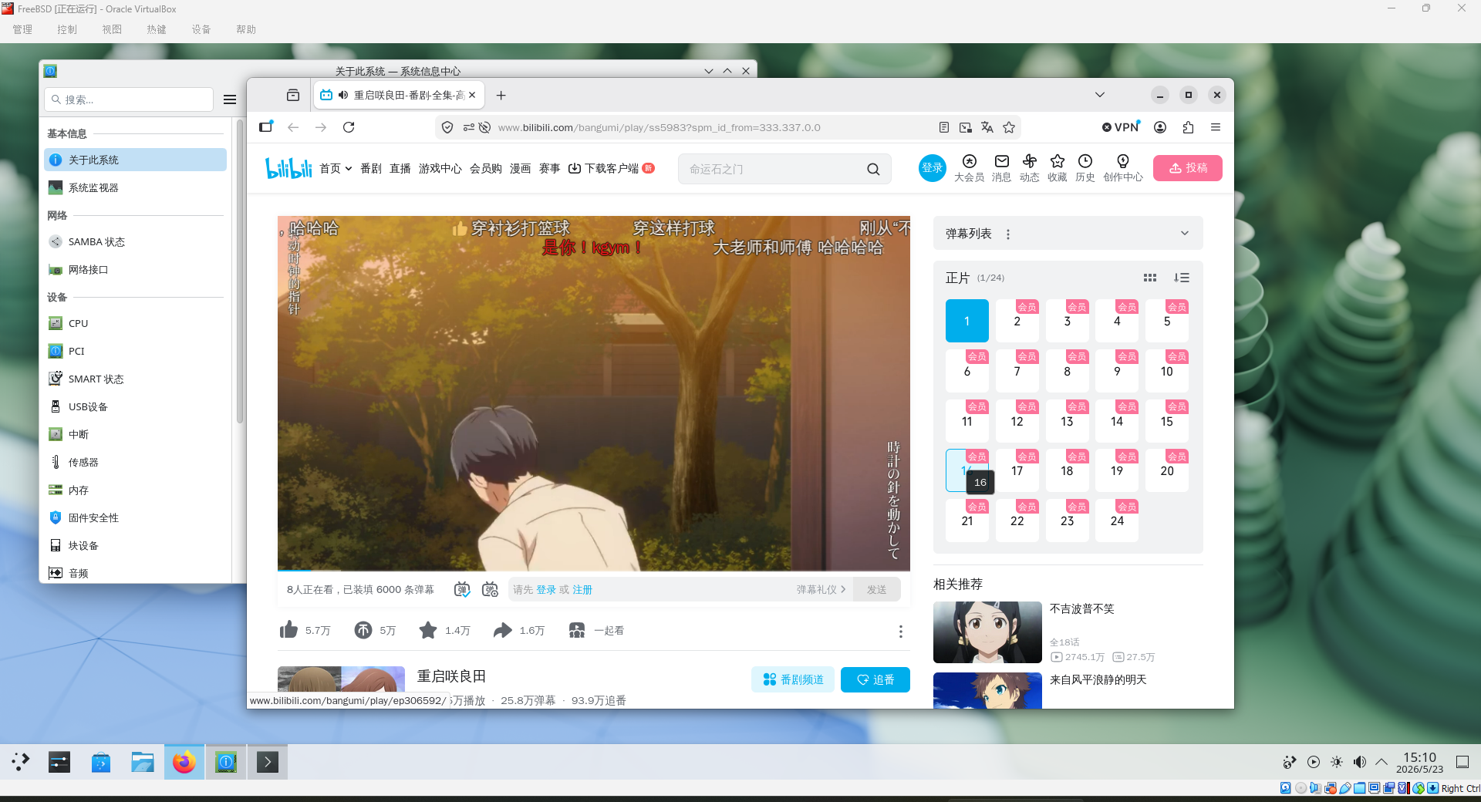The height and width of the screenshot is (802, 1481).
Task: Open Firefox from the taskbar
Action: coord(184,763)
